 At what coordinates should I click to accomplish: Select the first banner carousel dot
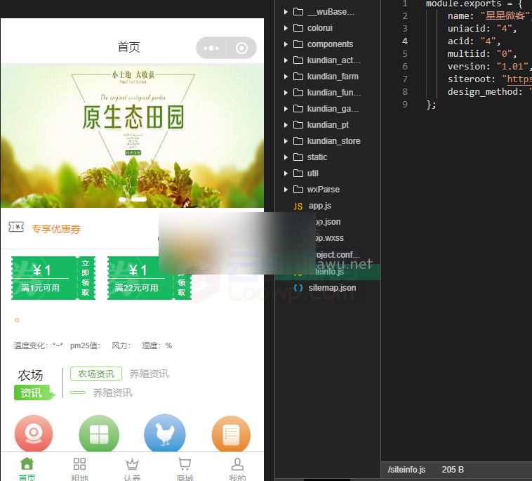point(122,199)
